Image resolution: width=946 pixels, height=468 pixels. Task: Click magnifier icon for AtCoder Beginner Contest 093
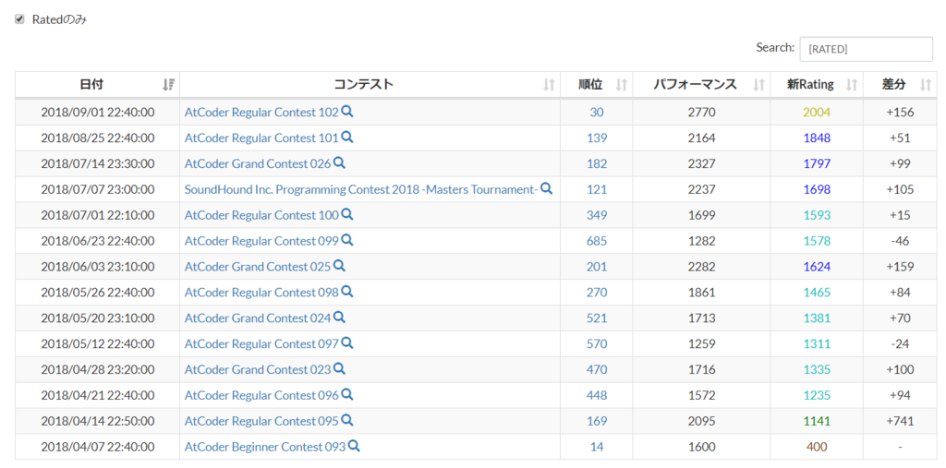tap(354, 446)
